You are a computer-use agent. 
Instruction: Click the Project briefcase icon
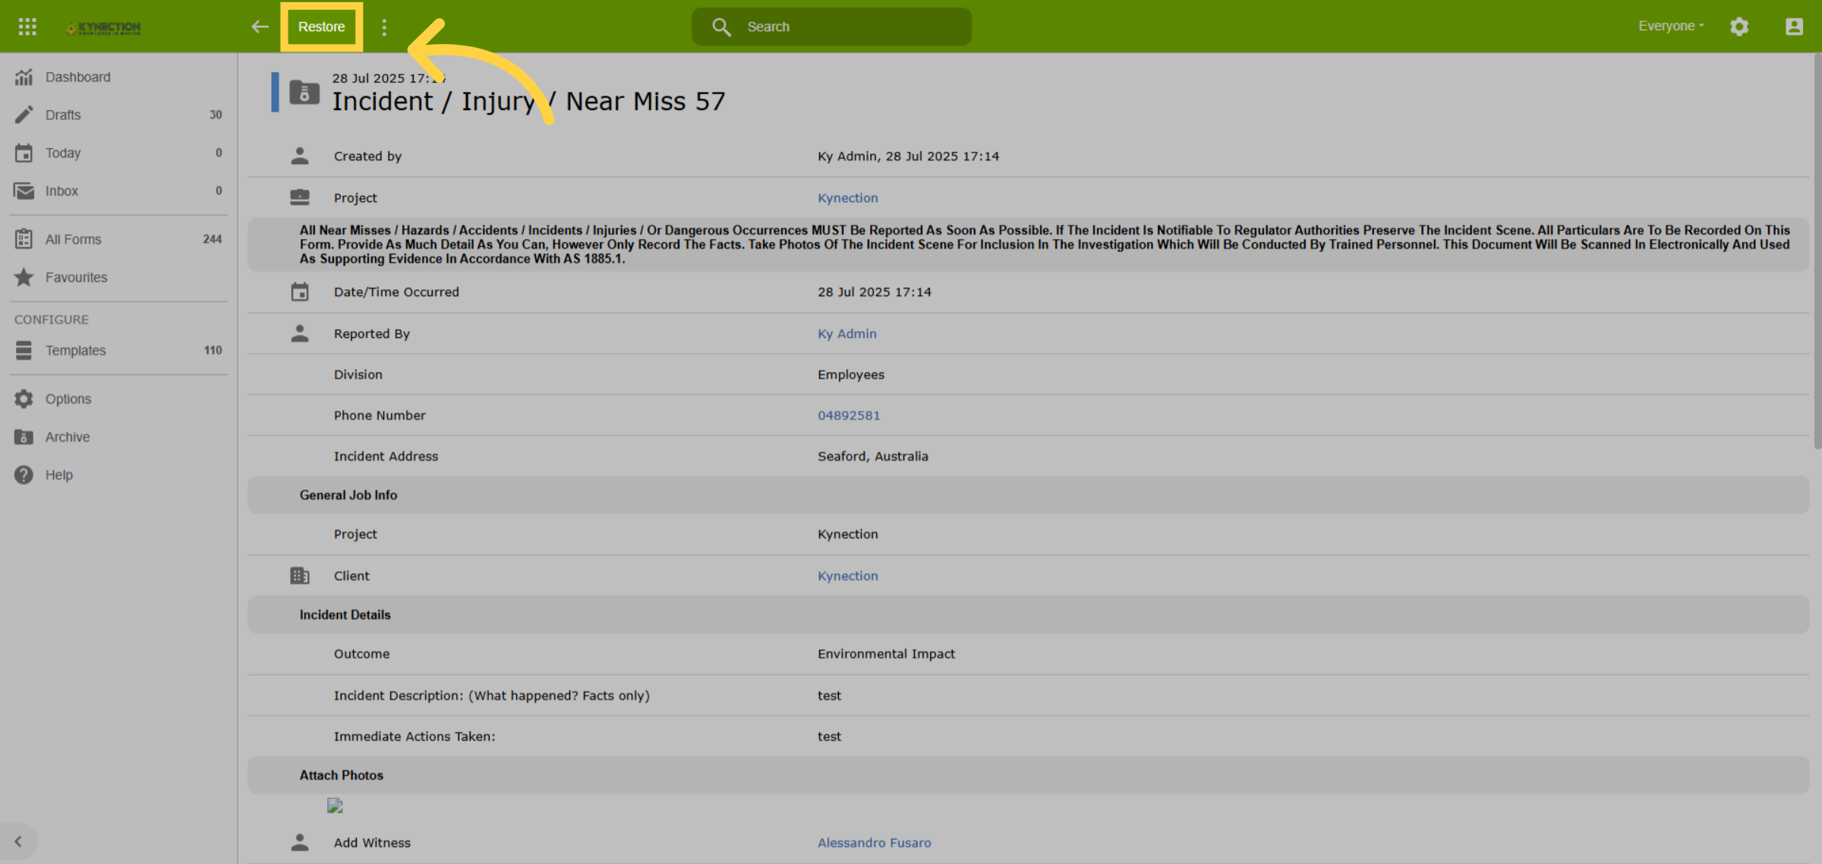coord(300,197)
